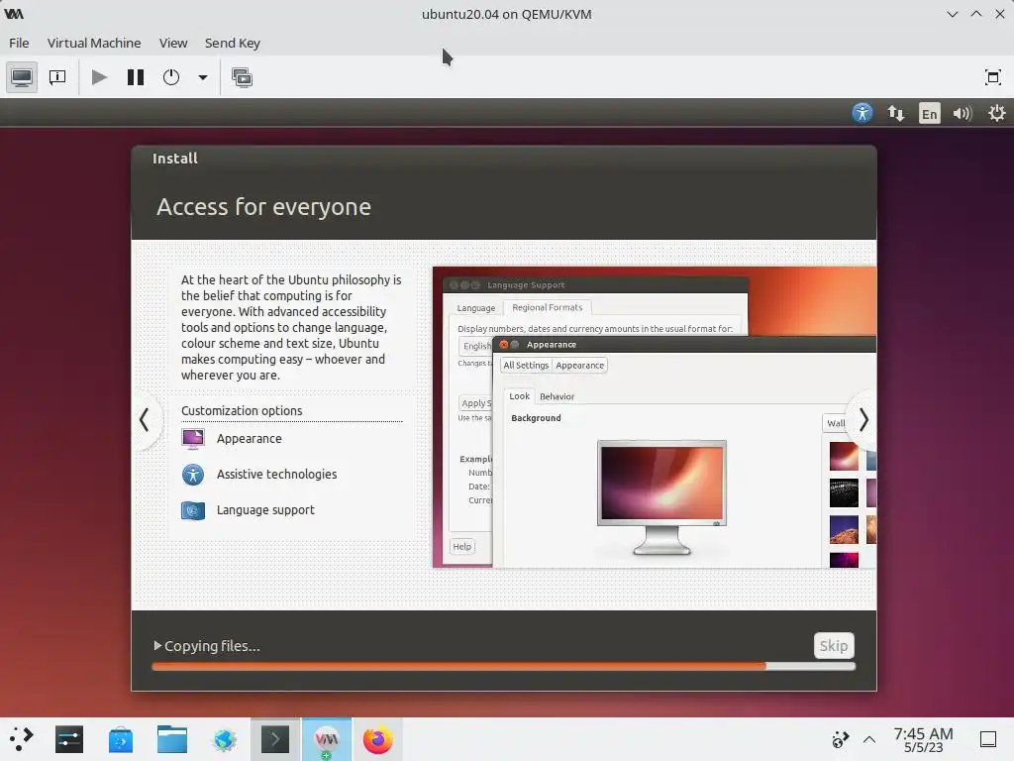The image size is (1014, 761).
Task: Switch console to fullscreen mode
Action: tap(992, 77)
